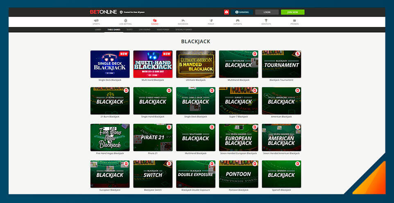Open Poker via its nav icon

coord(211,20)
